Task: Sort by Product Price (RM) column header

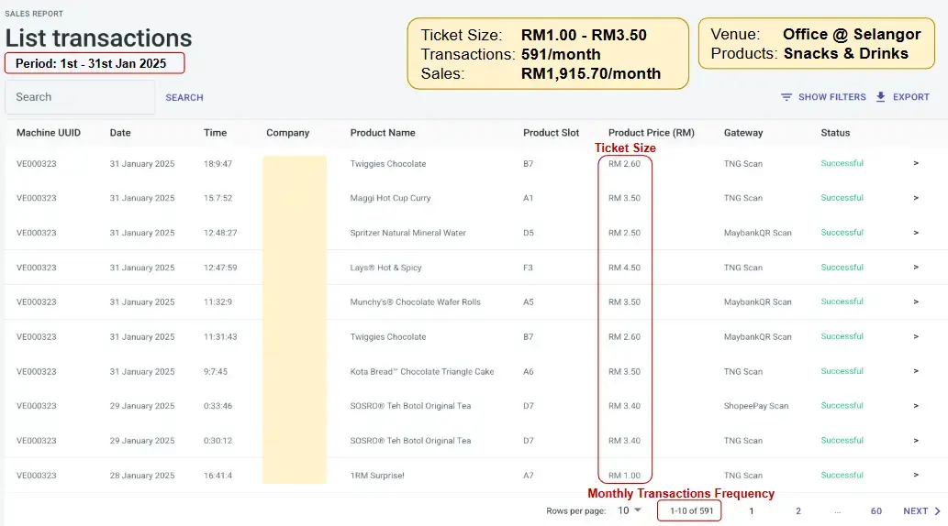Action: click(651, 133)
